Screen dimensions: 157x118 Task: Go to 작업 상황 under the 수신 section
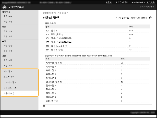pyautogui.click(x=8, y=46)
